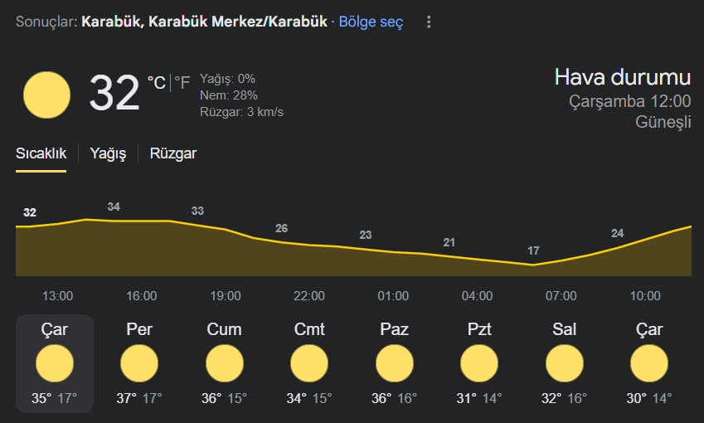The image size is (704, 423).
Task: Select Monday (Pzt) sun forecast icon
Action: [x=479, y=363]
